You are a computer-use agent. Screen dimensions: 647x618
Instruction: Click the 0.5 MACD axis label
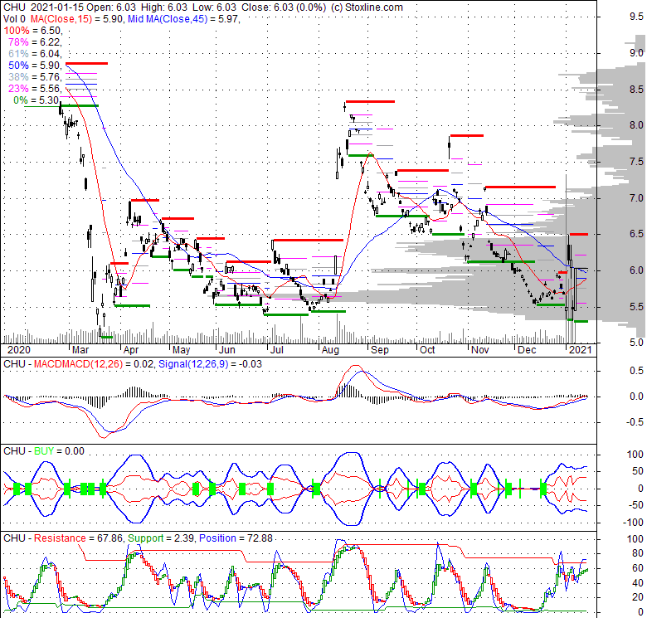(636, 371)
